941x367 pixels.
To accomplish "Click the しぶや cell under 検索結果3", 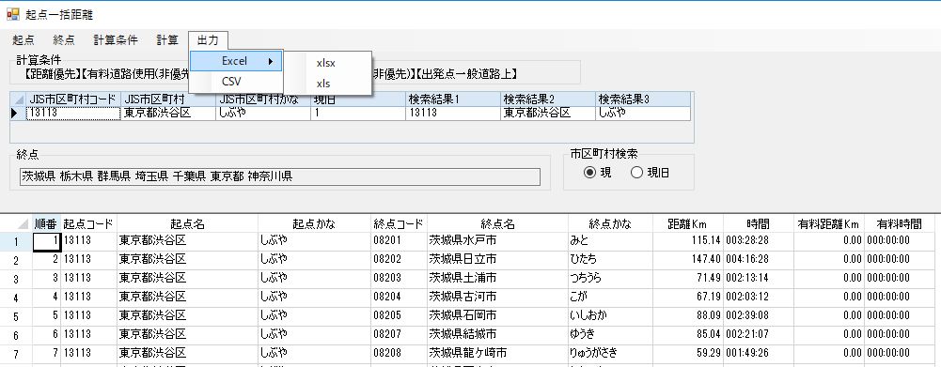I will click(643, 114).
